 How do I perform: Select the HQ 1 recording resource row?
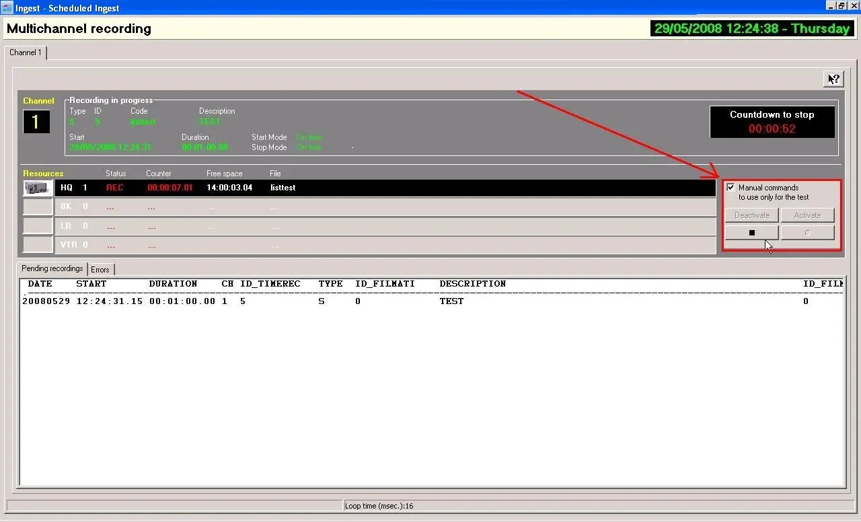[x=383, y=188]
